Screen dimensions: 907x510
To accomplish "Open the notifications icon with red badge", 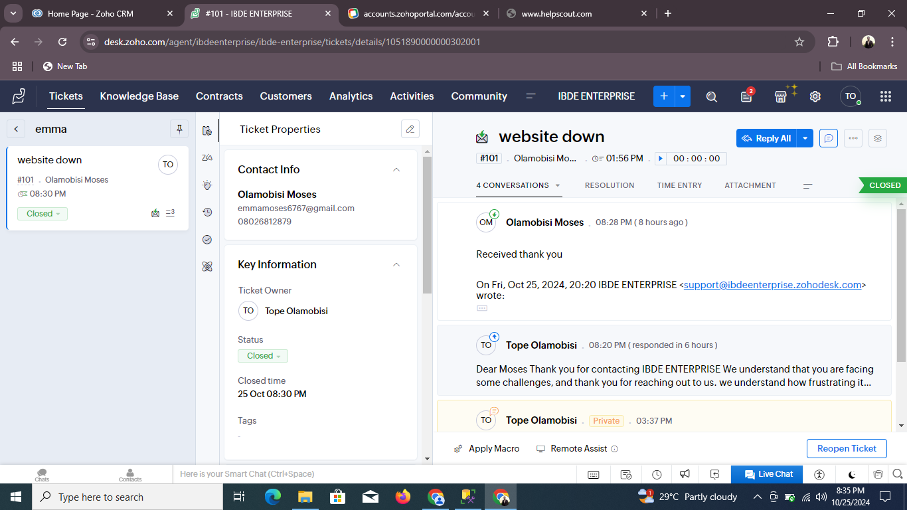I will [x=746, y=96].
